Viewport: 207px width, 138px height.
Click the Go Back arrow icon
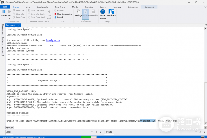click(49, 12)
